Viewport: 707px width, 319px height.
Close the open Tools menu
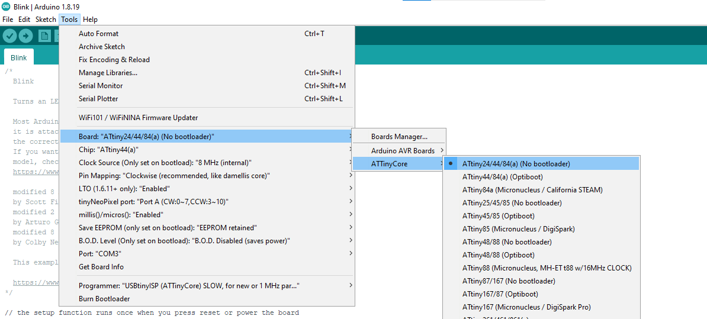(69, 20)
